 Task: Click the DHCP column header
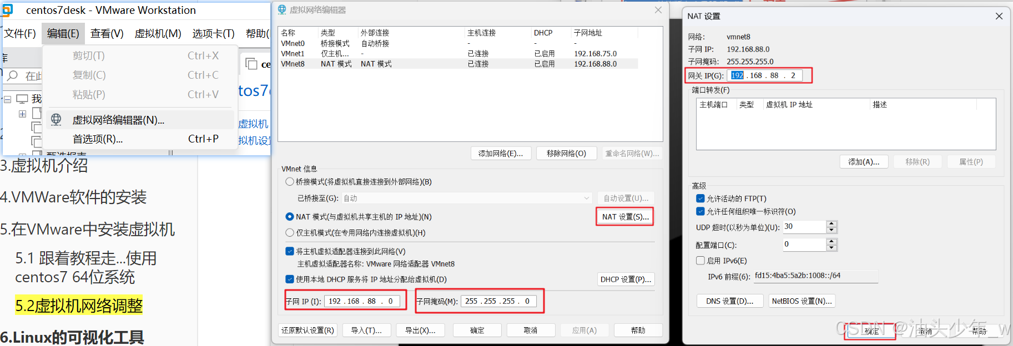pos(551,33)
